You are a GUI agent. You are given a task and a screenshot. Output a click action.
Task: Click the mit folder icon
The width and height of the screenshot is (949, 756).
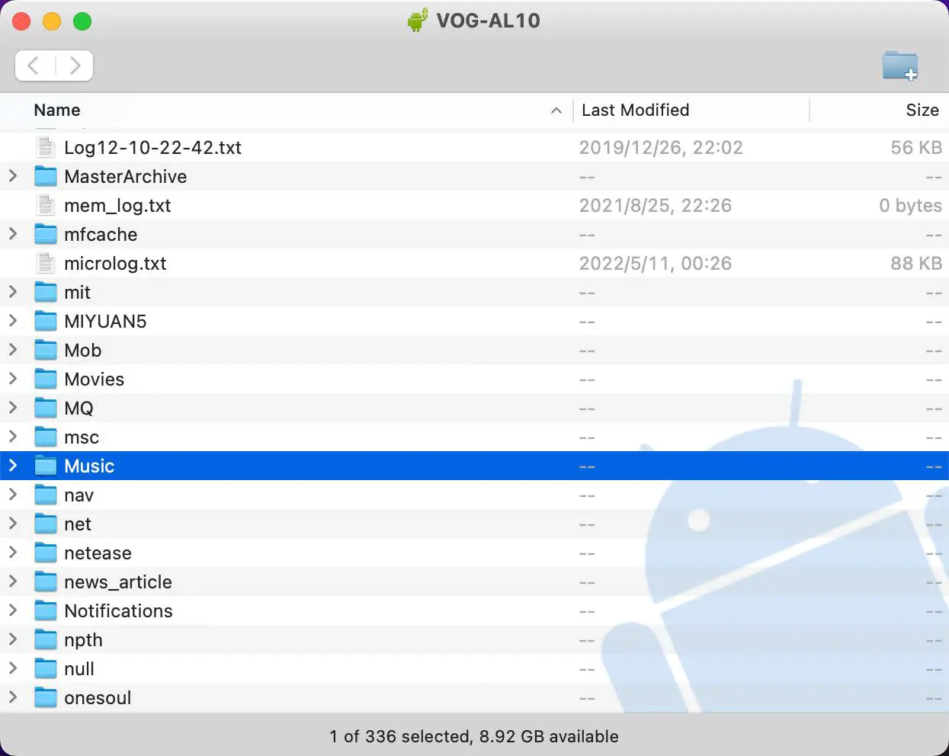coord(46,292)
